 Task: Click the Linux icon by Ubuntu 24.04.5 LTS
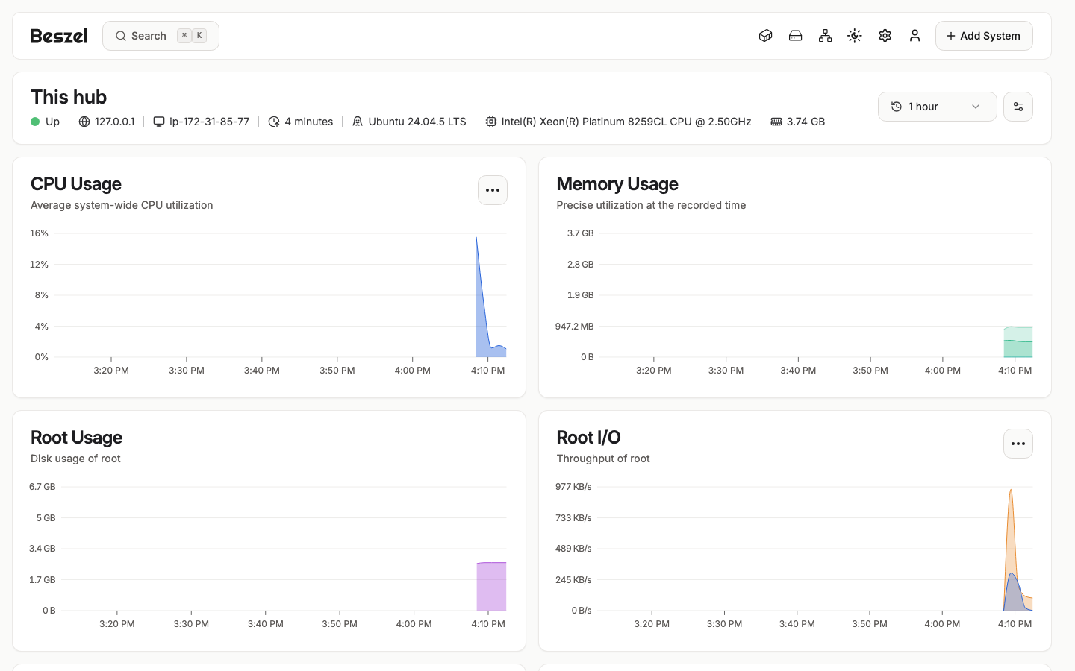coord(358,122)
